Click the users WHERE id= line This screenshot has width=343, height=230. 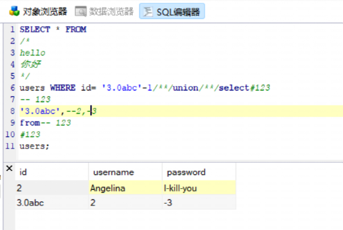coord(145,88)
